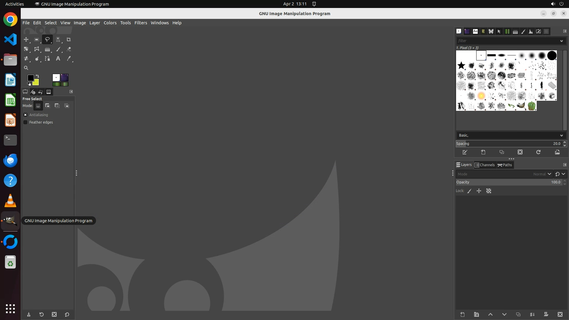569x320 pixels.
Task: Click the Zoom magnifier tool
Action: click(26, 68)
